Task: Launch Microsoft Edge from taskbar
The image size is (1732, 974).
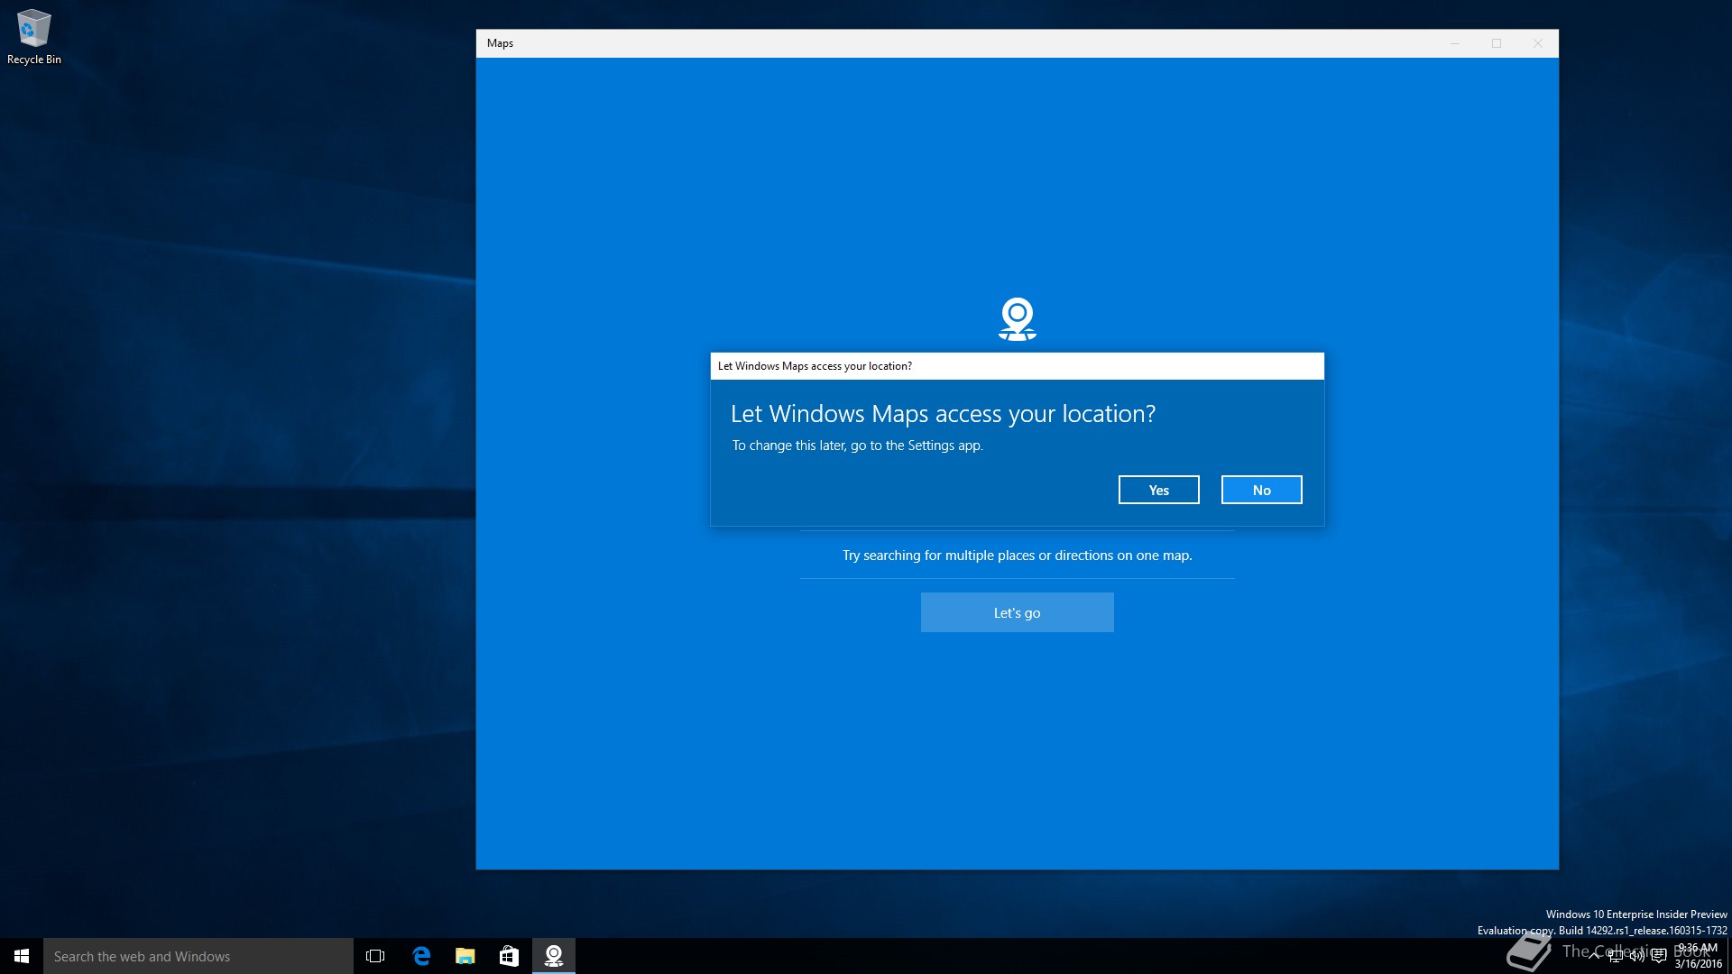Action: tap(420, 956)
